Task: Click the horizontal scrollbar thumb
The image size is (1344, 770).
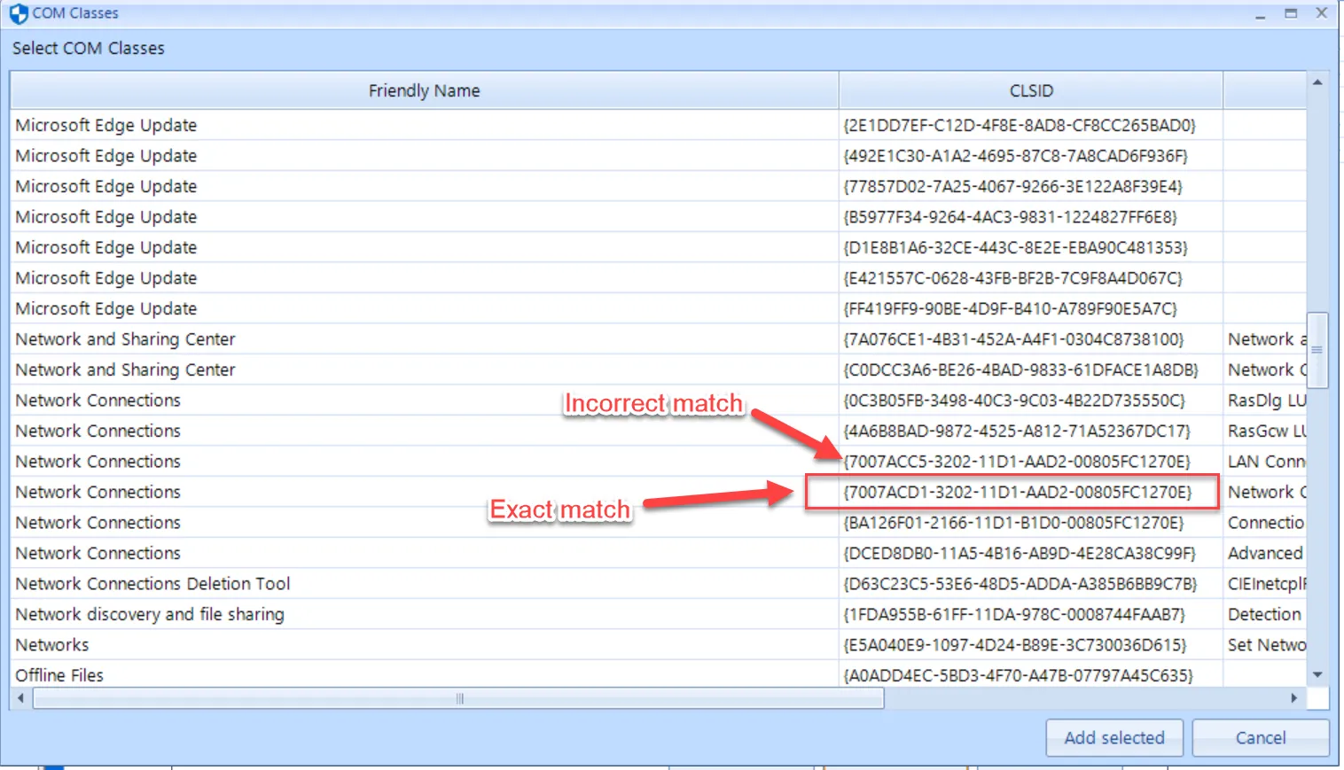Action: 457,698
